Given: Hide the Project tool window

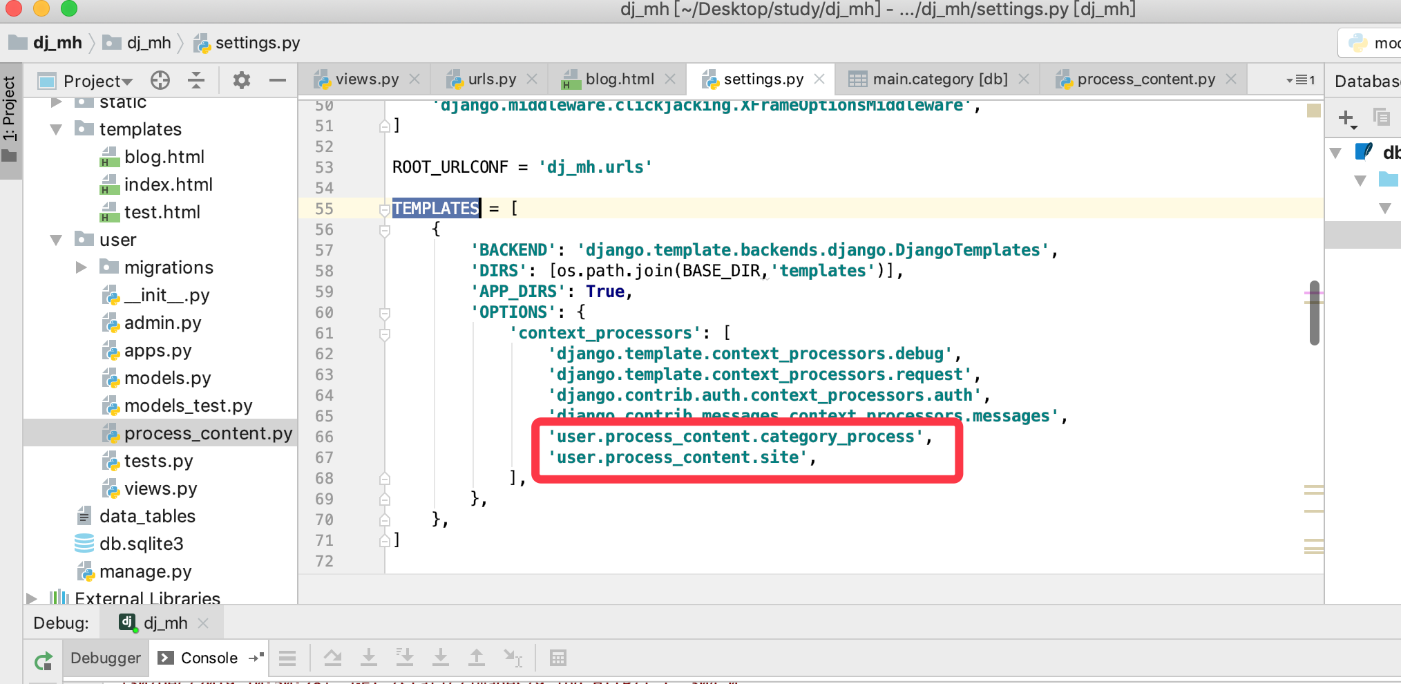Looking at the screenshot, I should (278, 80).
